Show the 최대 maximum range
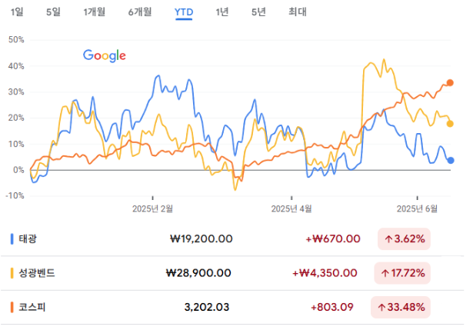 coord(298,12)
